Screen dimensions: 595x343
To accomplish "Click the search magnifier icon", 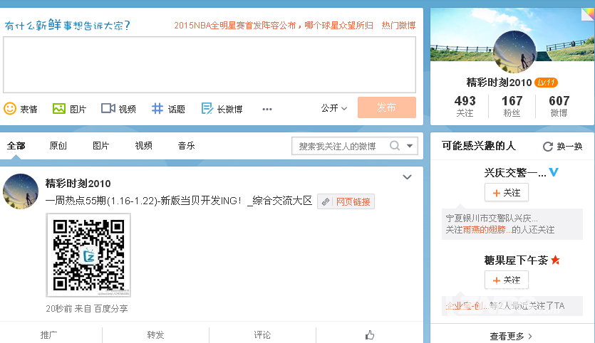I will tap(395, 146).
